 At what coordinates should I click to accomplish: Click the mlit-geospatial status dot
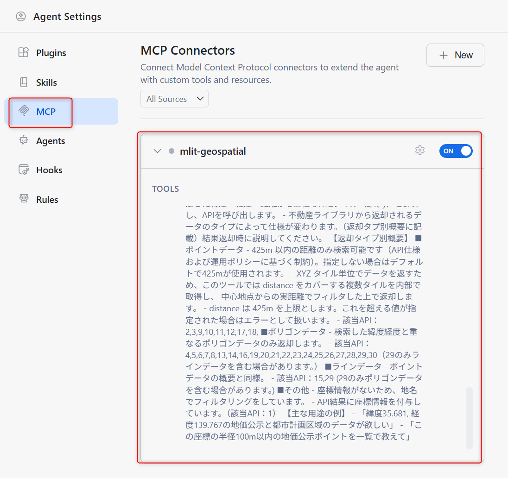click(x=171, y=151)
